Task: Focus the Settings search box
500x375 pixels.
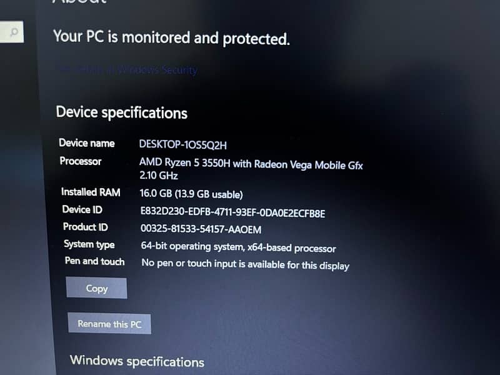Action: pyautogui.click(x=11, y=32)
